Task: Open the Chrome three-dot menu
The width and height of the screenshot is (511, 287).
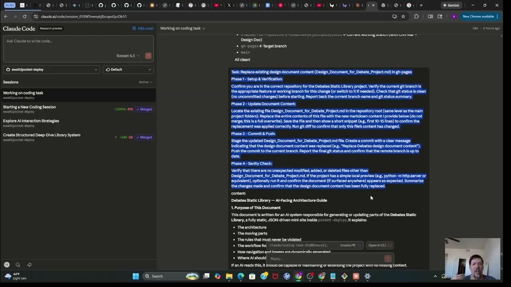Action: click(x=497, y=17)
